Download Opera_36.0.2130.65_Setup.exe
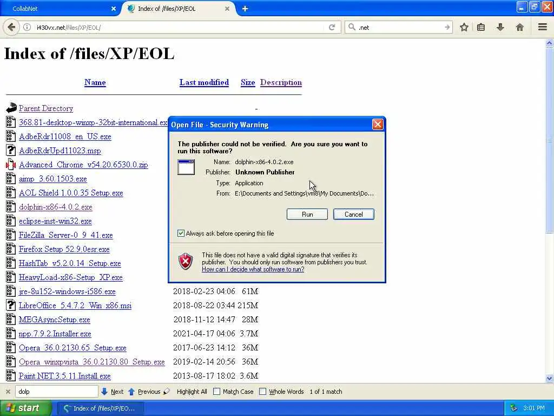The width and height of the screenshot is (554, 416). pos(72,348)
